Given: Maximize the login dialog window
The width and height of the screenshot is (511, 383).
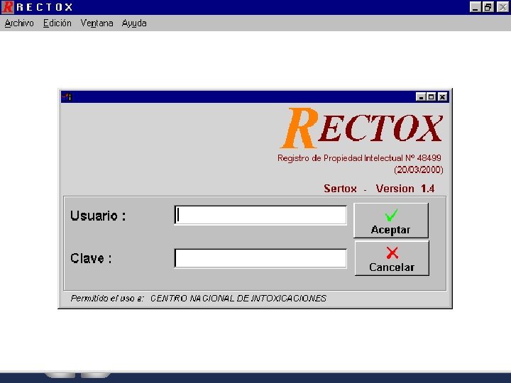Looking at the screenshot, I should click(432, 96).
